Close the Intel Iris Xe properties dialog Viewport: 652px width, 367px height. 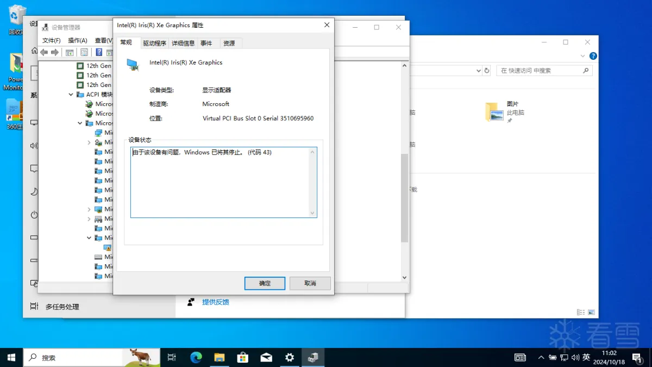pos(327,25)
